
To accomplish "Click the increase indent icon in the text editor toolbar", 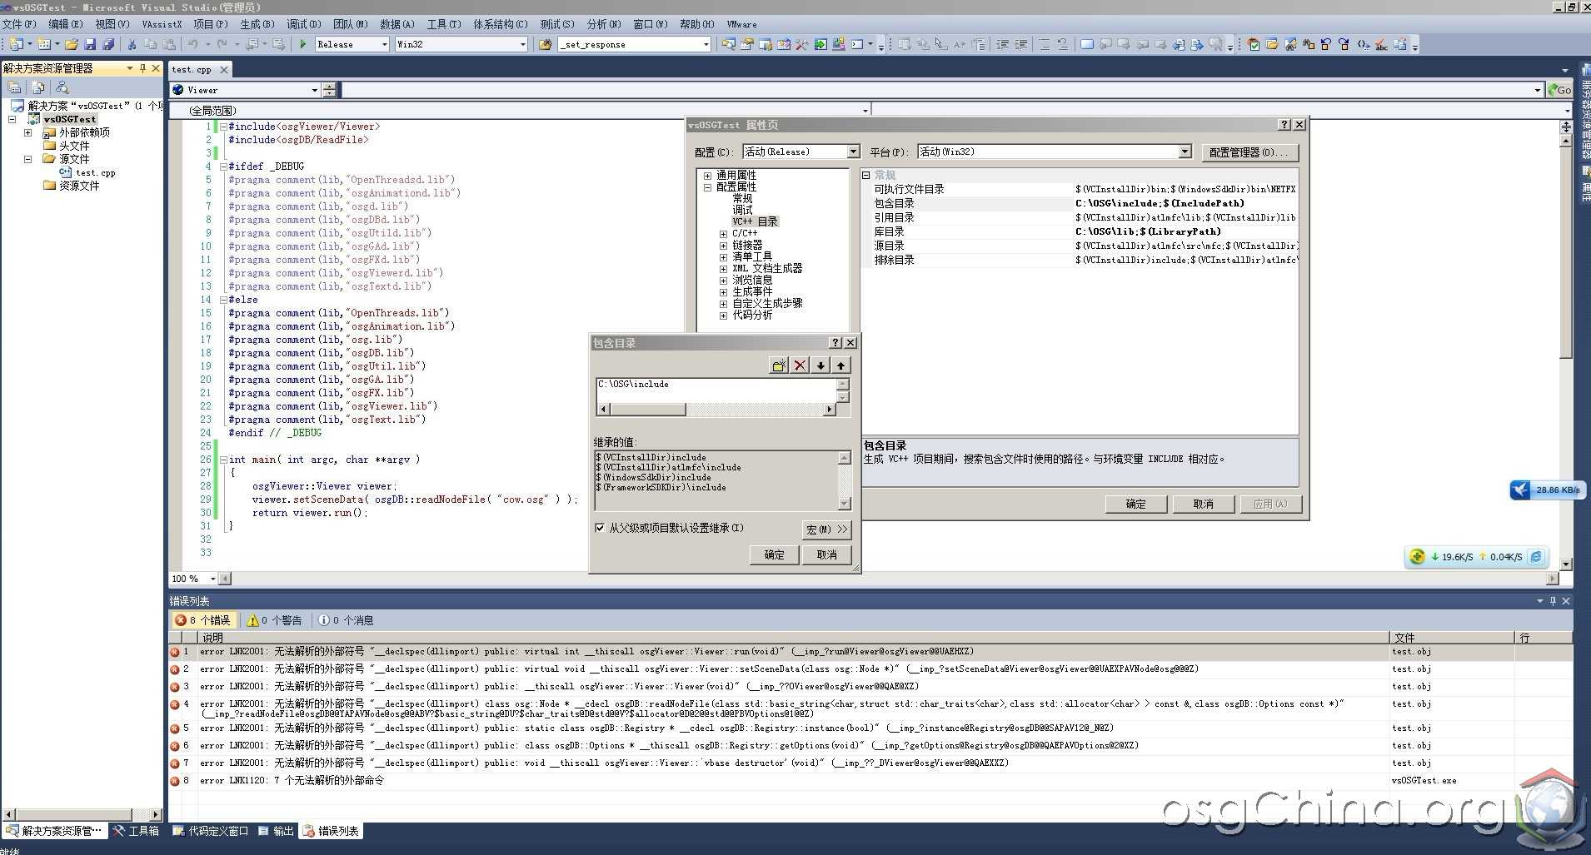I will point(1020,44).
